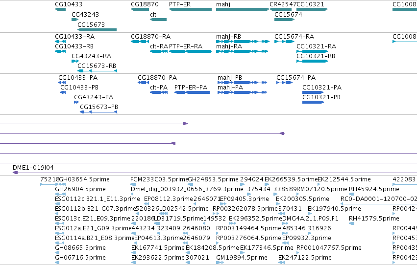The width and height of the screenshot is (417, 265).
Task: Click the EK293622.5prime EST label
Action: point(158,258)
